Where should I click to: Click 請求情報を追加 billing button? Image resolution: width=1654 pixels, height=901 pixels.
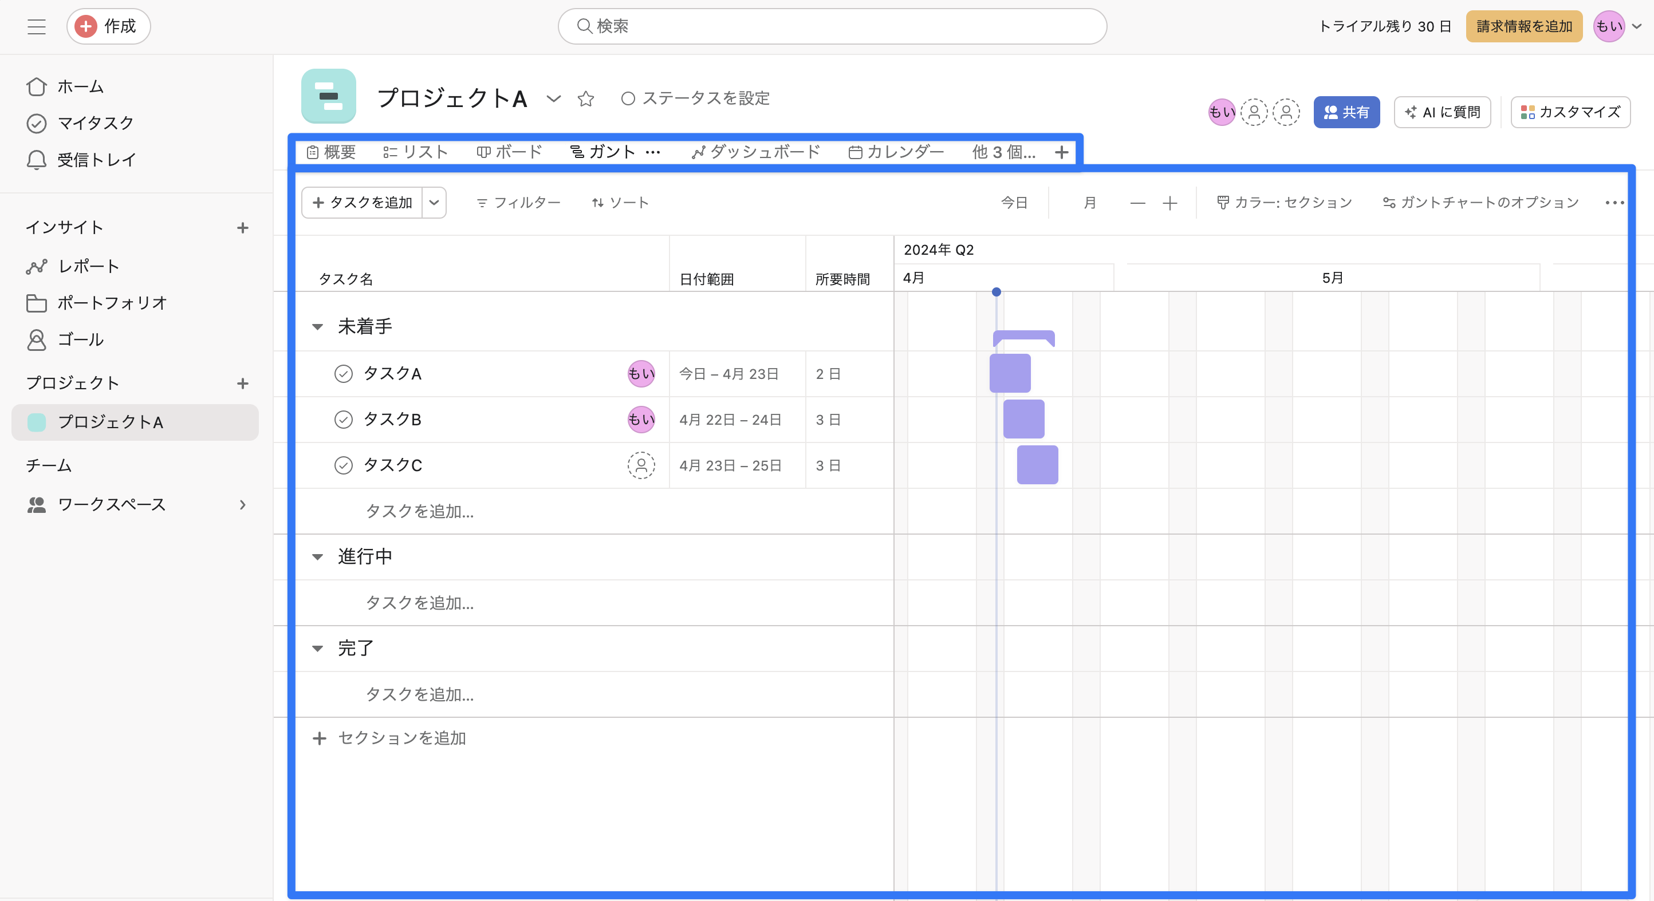1523,26
